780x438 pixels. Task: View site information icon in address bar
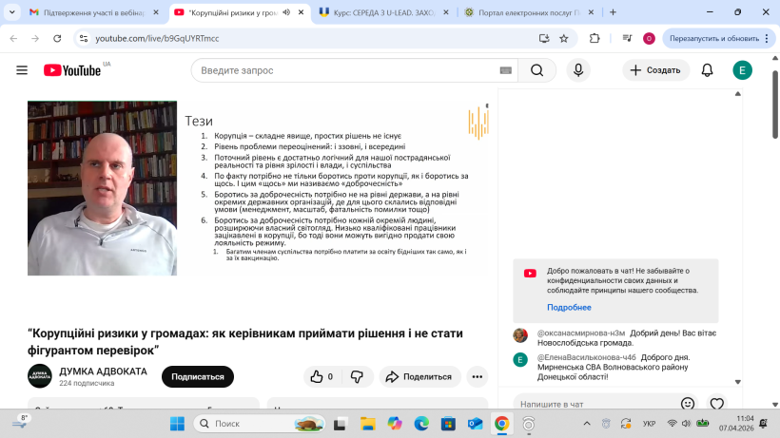pos(84,38)
